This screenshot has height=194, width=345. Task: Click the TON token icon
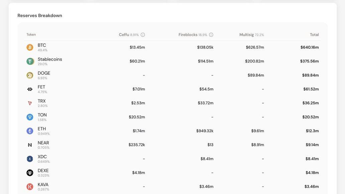[30, 117]
